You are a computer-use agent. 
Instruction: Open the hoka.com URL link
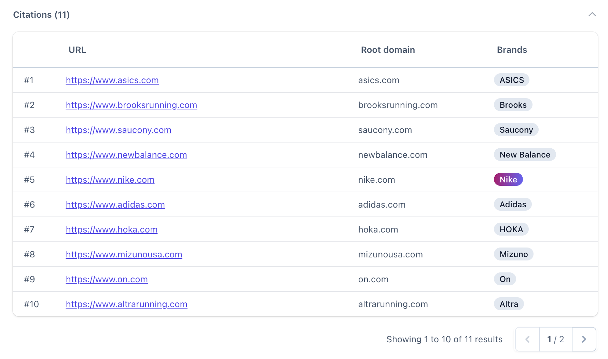point(112,229)
